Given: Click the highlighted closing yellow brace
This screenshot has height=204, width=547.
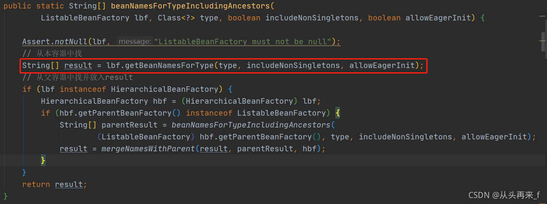Looking at the screenshot, I should point(43,161).
